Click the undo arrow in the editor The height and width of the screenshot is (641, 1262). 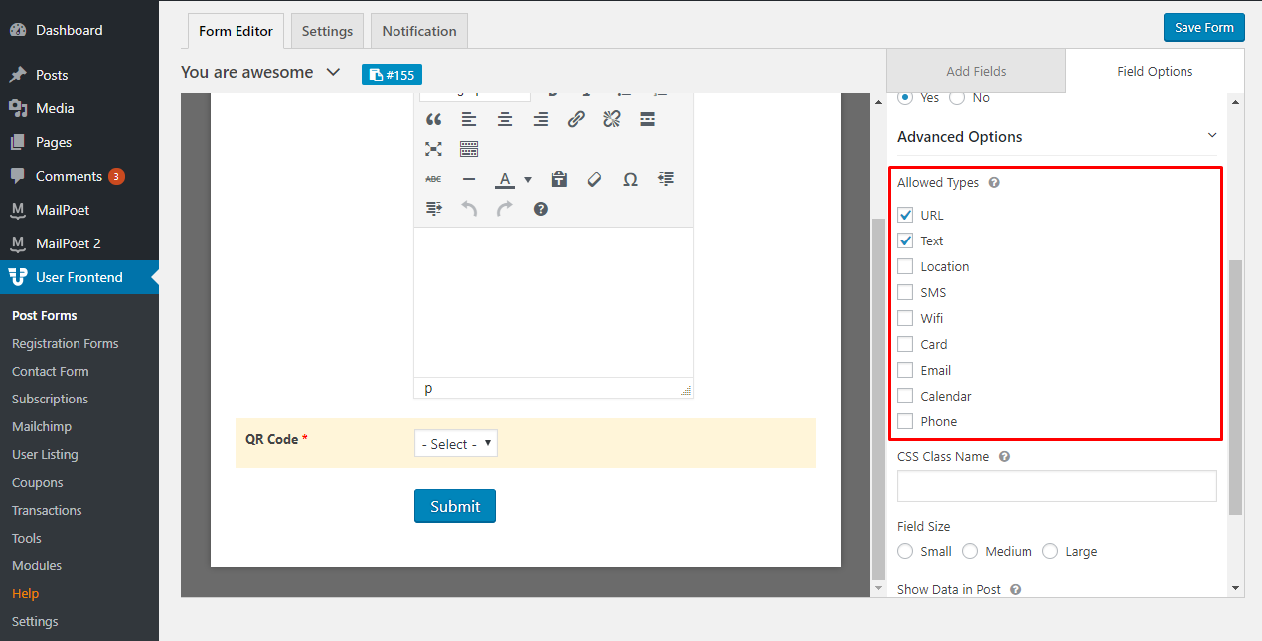pos(469,209)
